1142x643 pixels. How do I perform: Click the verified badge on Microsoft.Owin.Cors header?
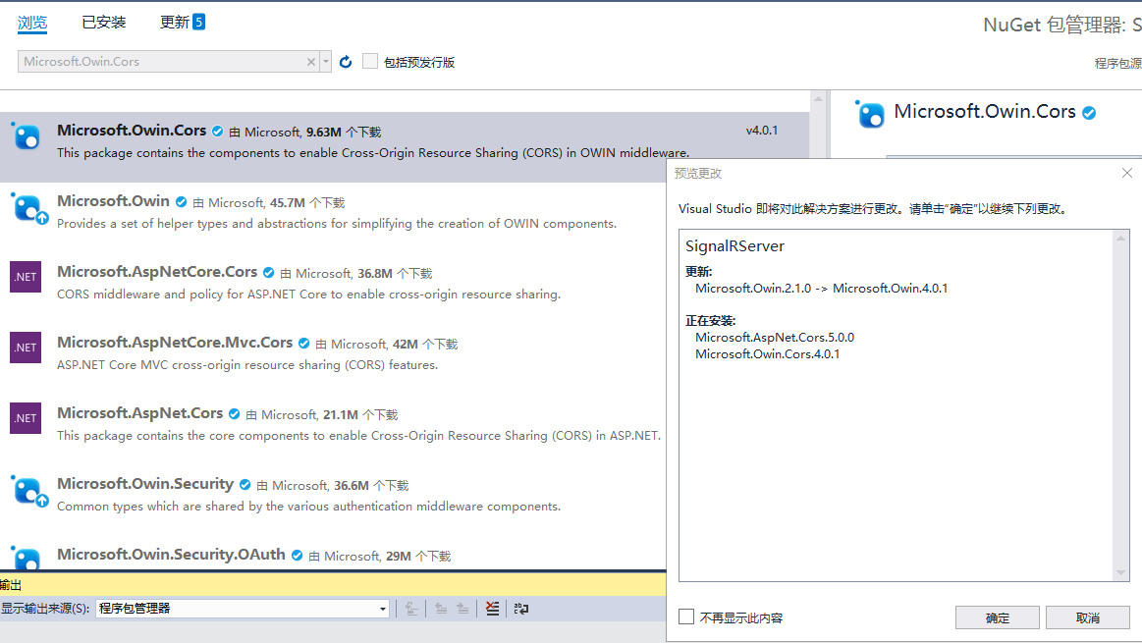point(1088,112)
